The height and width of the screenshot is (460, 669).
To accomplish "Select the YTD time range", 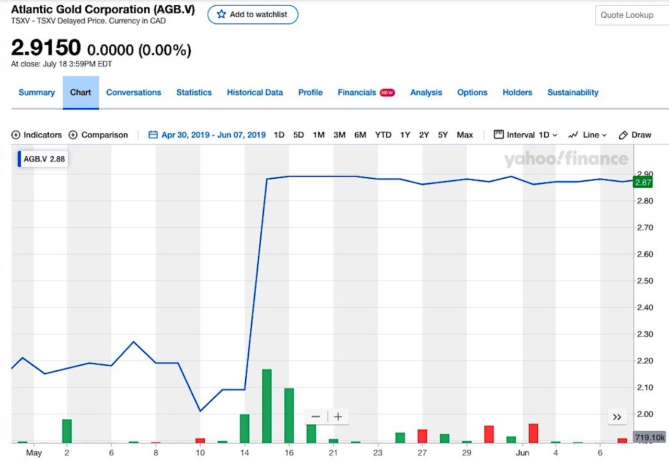I will 383,135.
